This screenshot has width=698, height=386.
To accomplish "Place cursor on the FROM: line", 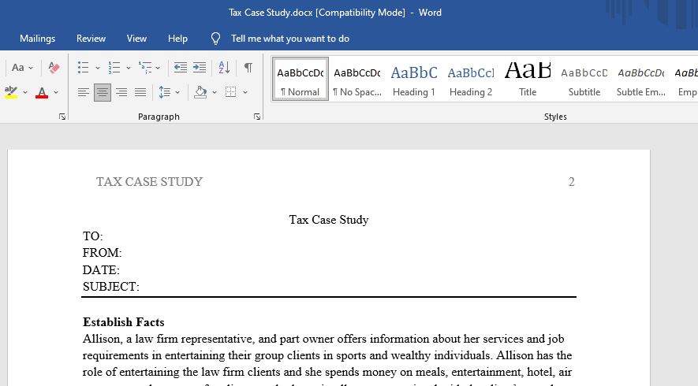I will [102, 253].
